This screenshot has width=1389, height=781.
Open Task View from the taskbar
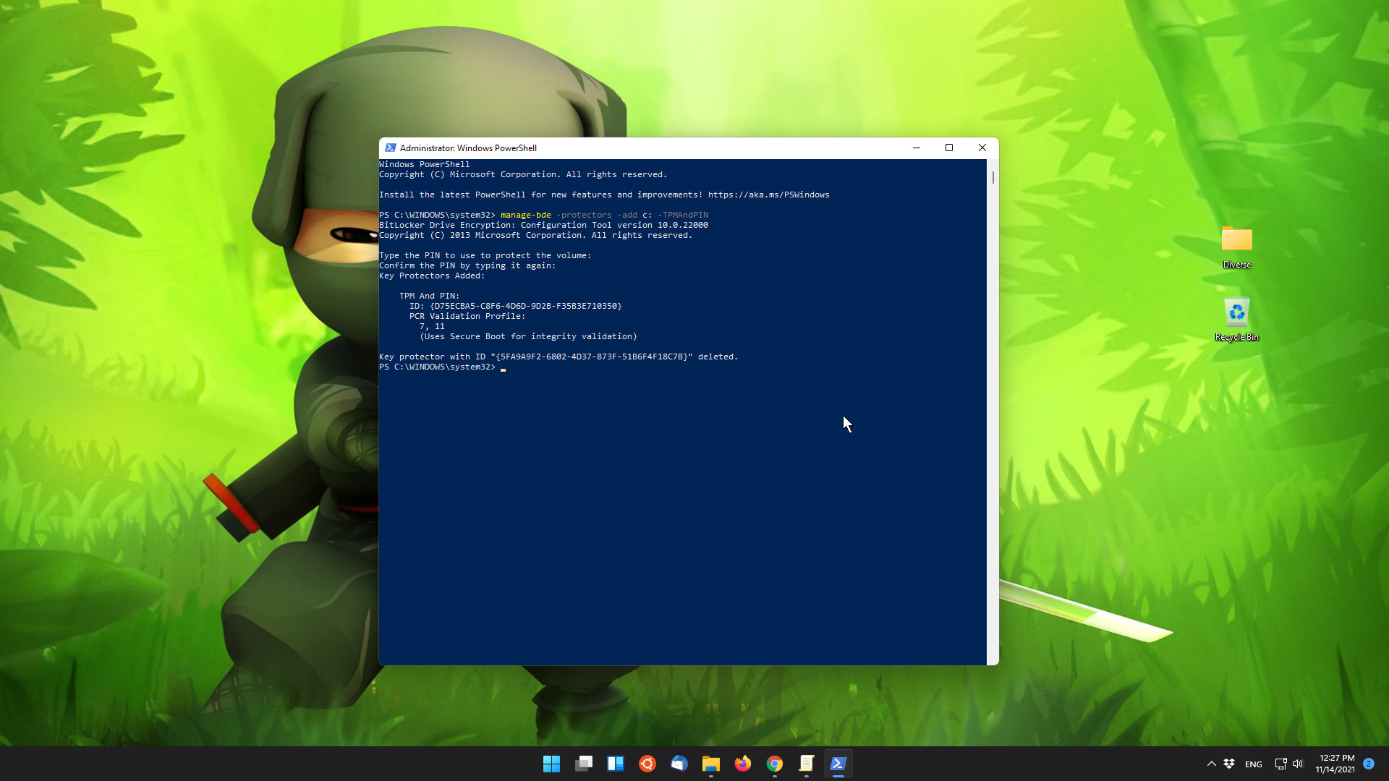(x=584, y=764)
